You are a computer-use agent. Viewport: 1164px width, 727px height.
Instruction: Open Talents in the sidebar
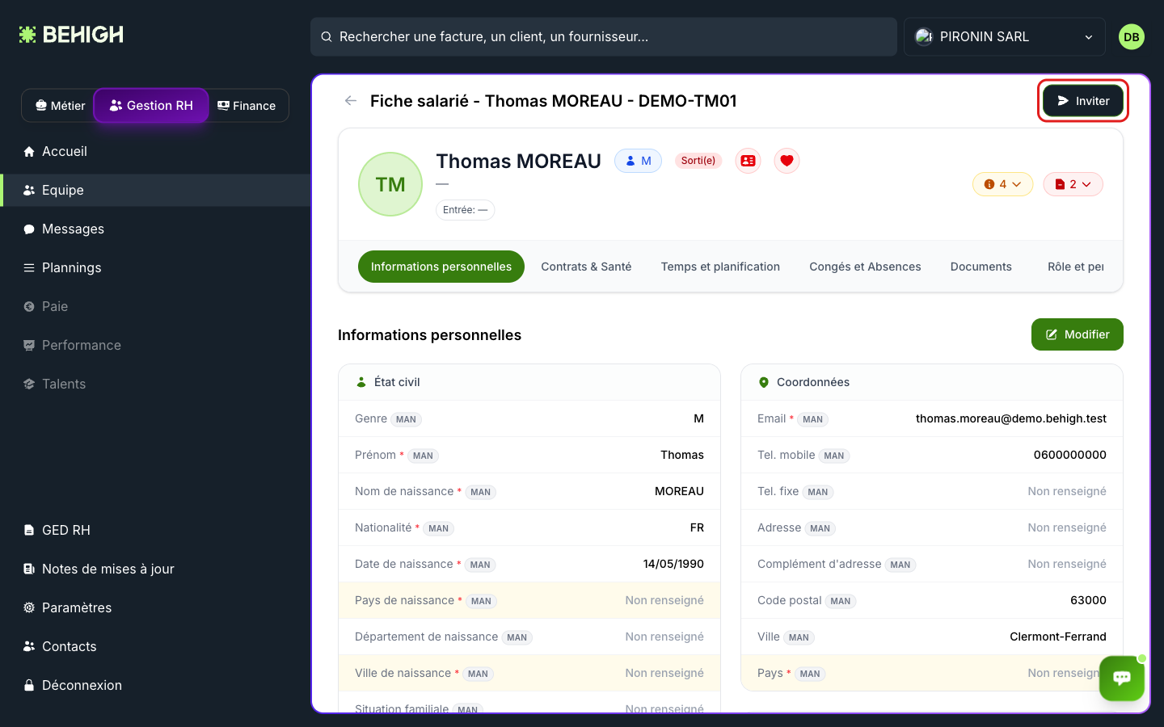tap(155, 384)
